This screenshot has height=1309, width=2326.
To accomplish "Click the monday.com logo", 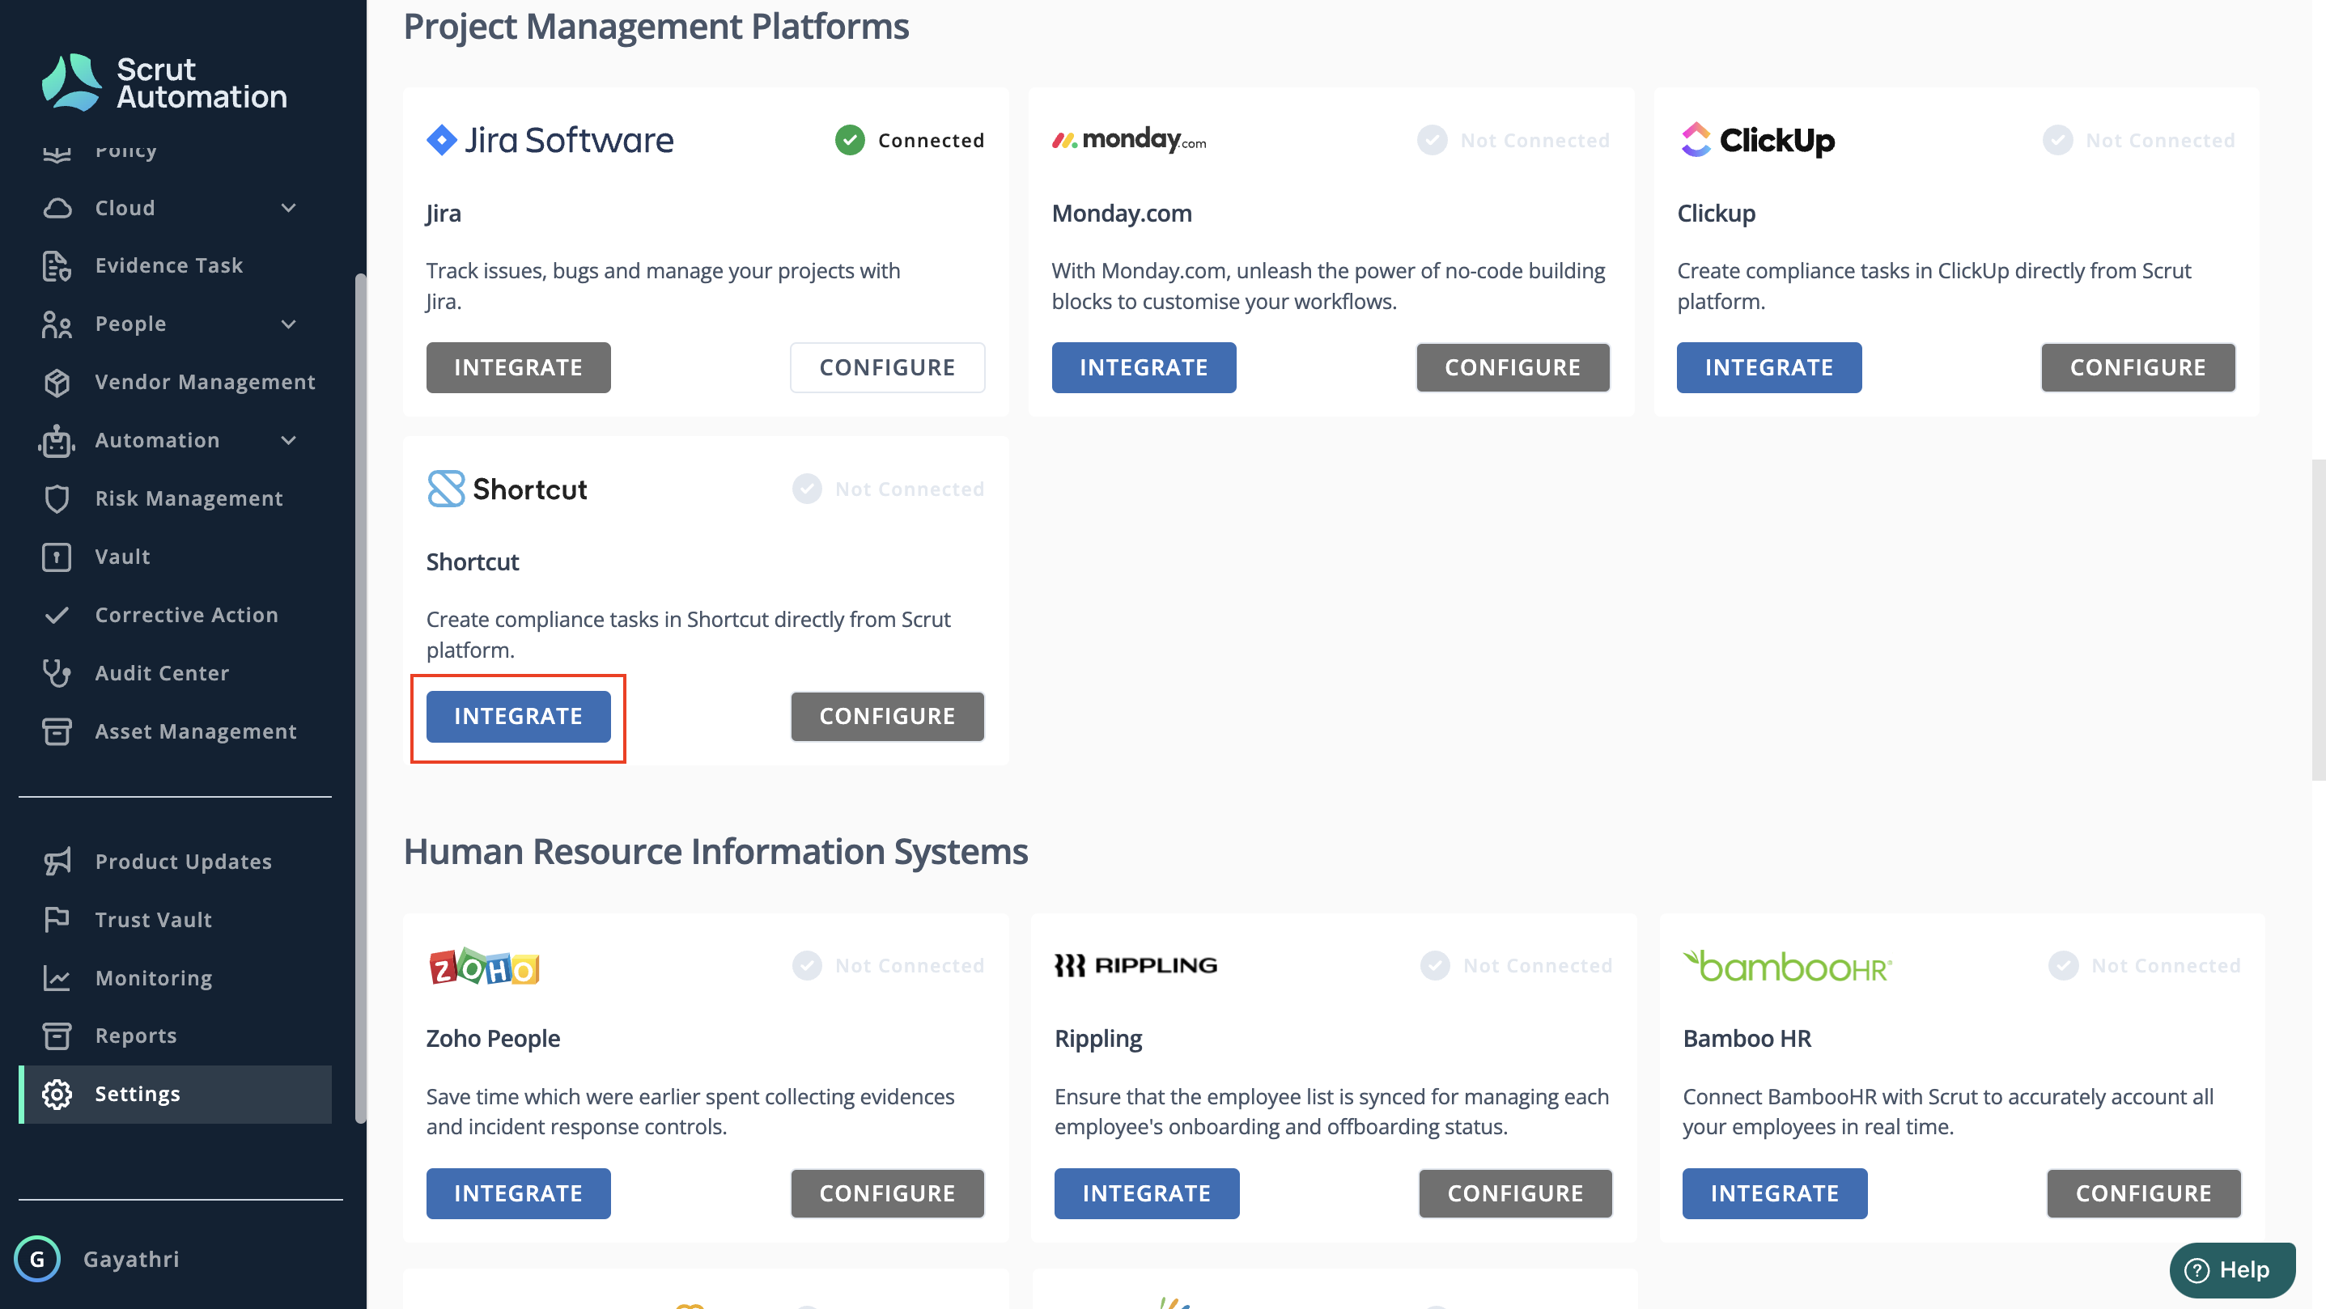I will point(1129,140).
